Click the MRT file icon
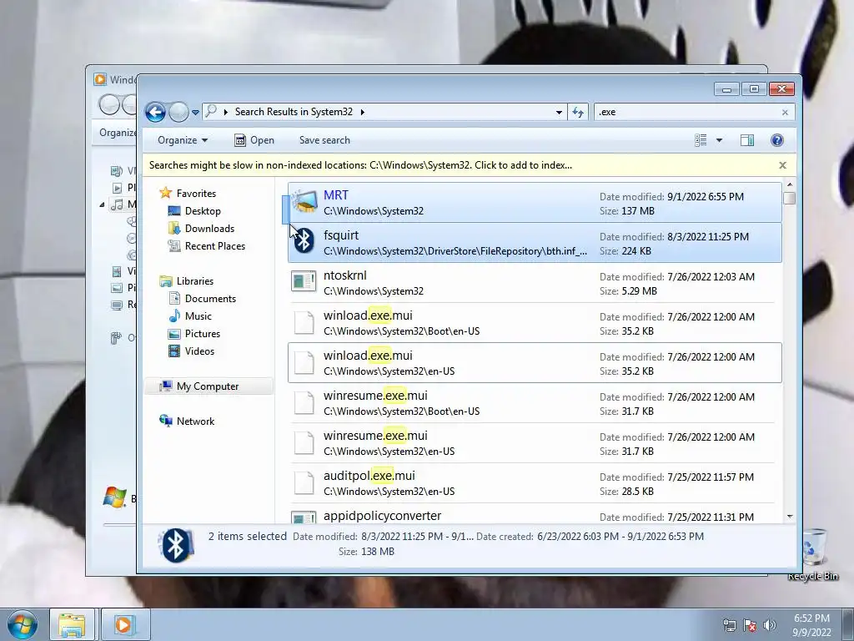This screenshot has width=854, height=641. click(304, 202)
